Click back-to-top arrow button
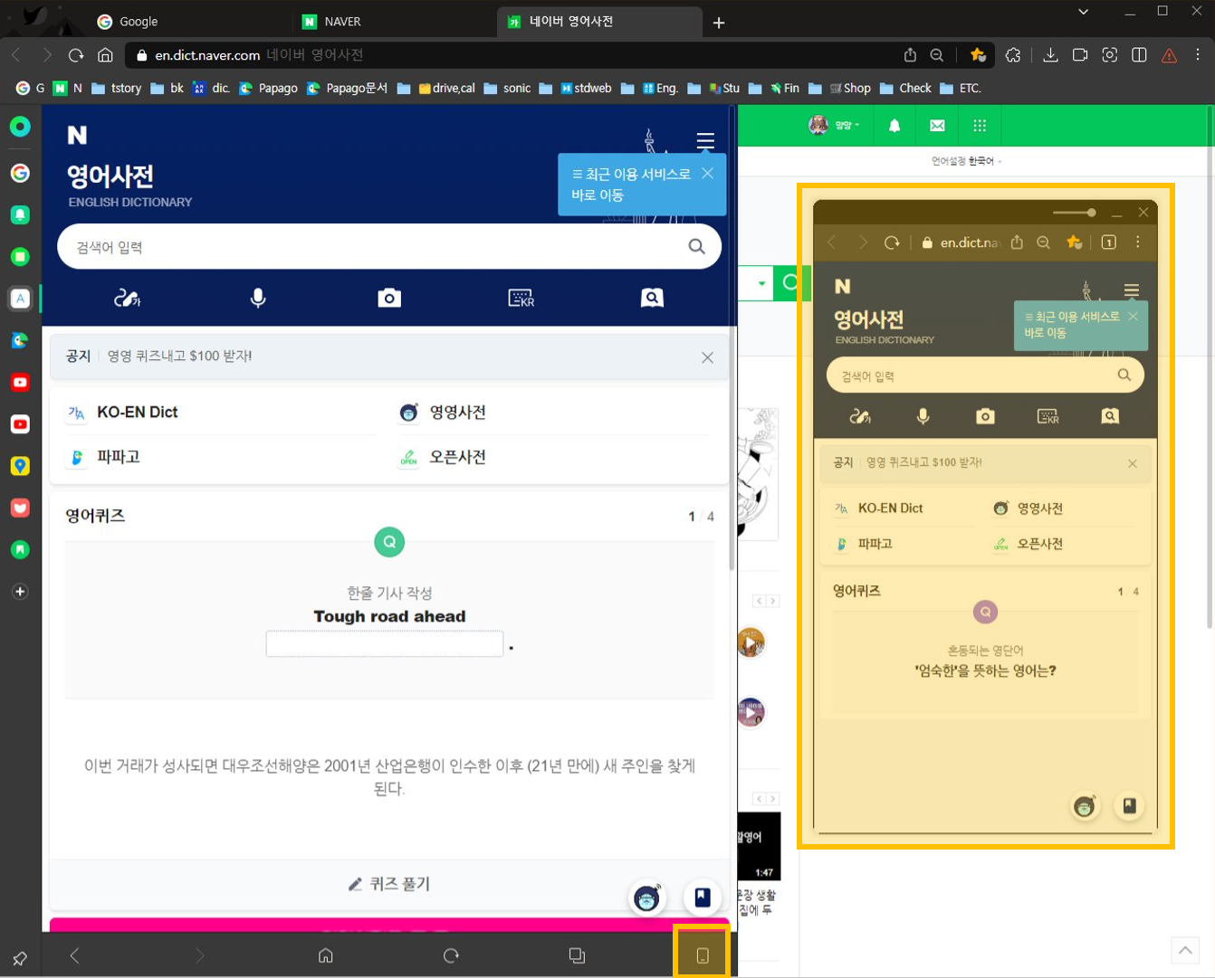 coord(1185,951)
